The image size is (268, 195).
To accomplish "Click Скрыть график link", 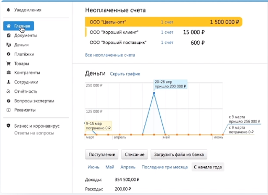I will [x=125, y=74].
